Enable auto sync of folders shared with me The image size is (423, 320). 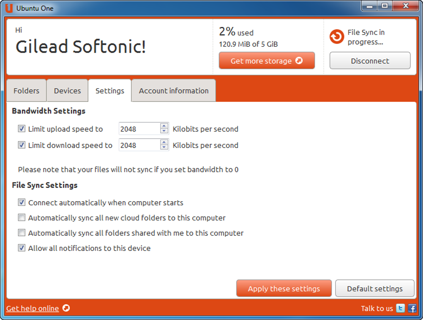point(22,233)
